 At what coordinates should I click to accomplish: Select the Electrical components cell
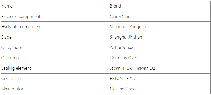click(55, 17)
